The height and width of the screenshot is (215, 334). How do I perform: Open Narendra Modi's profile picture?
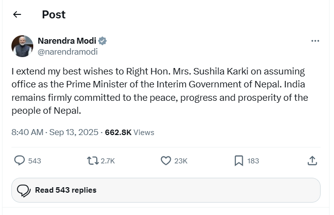pos(22,46)
